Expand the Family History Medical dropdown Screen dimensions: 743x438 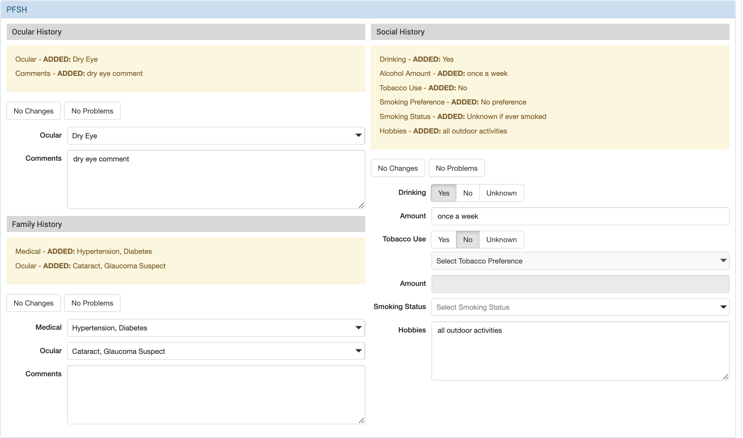(216, 328)
